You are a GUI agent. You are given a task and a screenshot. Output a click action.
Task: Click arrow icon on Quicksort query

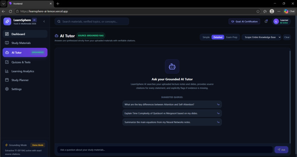(x=218, y=113)
